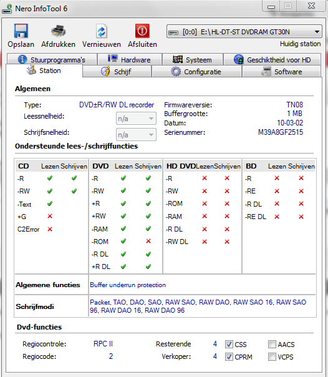Viewport: 328px width, 377px height.
Task: Click the Schijf tab disc icon
Action: [x=105, y=71]
